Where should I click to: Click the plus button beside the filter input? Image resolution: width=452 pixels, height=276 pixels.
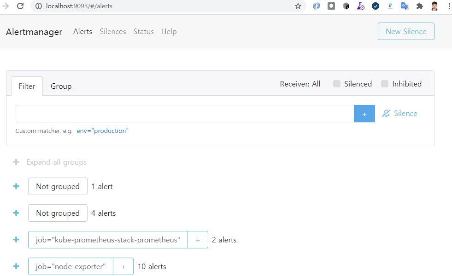[364, 114]
